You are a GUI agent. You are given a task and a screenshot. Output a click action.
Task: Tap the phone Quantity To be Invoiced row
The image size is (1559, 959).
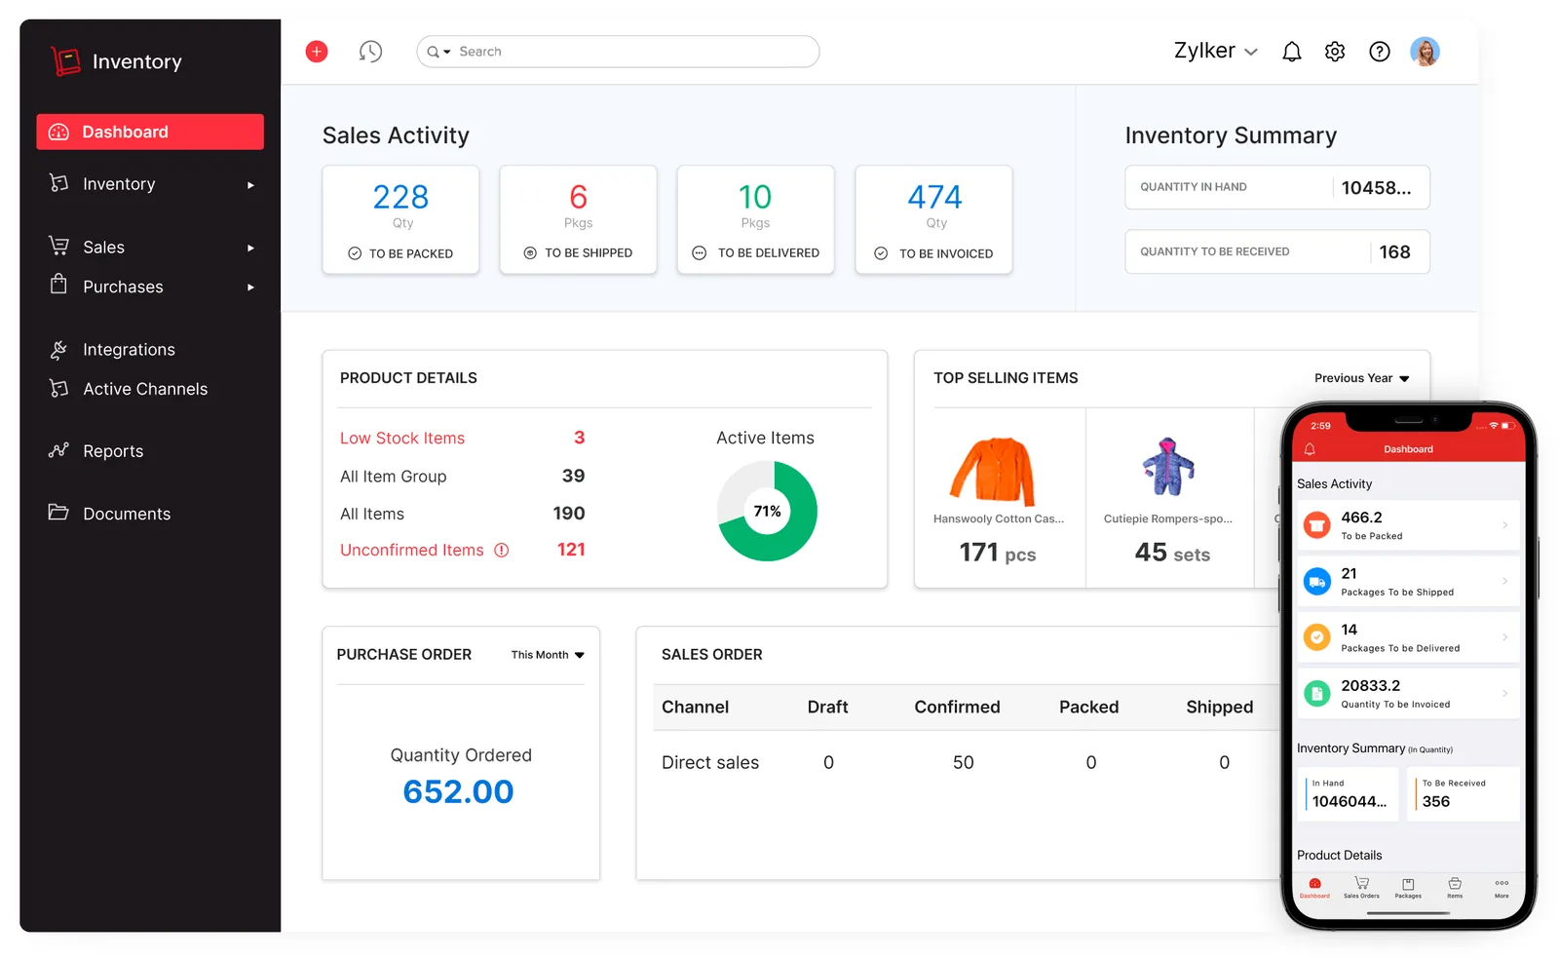[1408, 694]
